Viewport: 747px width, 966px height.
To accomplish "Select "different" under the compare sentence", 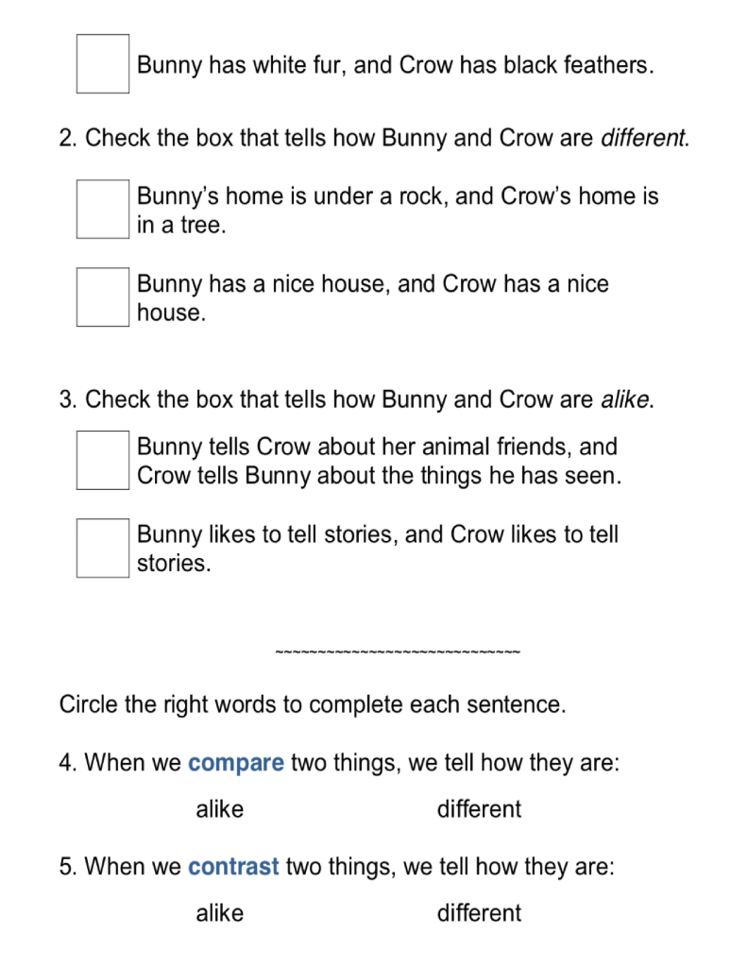I will 479,809.
